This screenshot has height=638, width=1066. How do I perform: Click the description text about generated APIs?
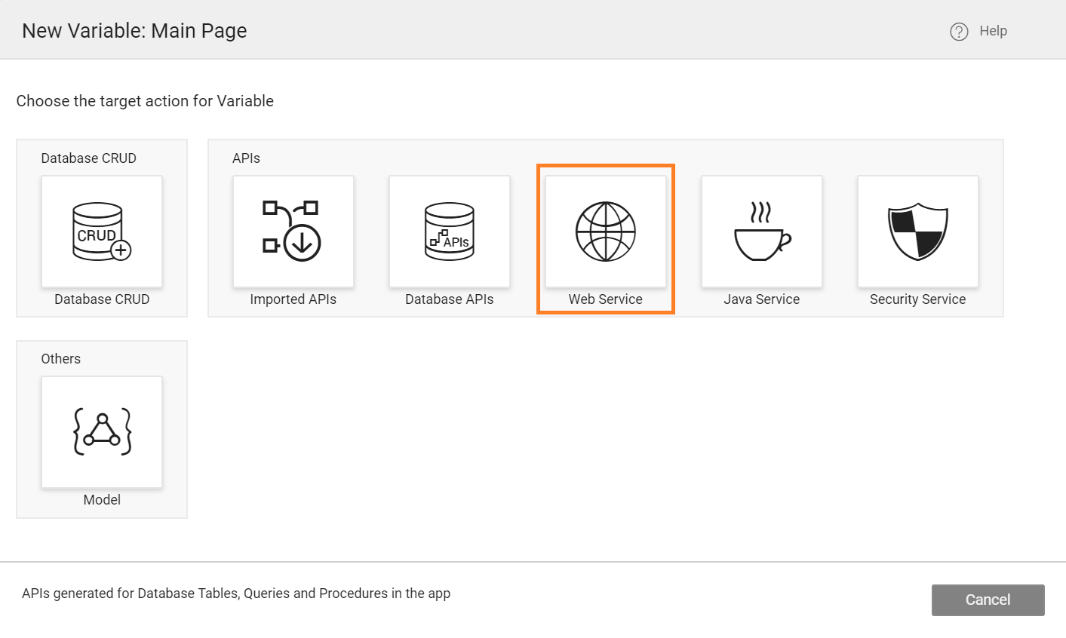point(236,593)
